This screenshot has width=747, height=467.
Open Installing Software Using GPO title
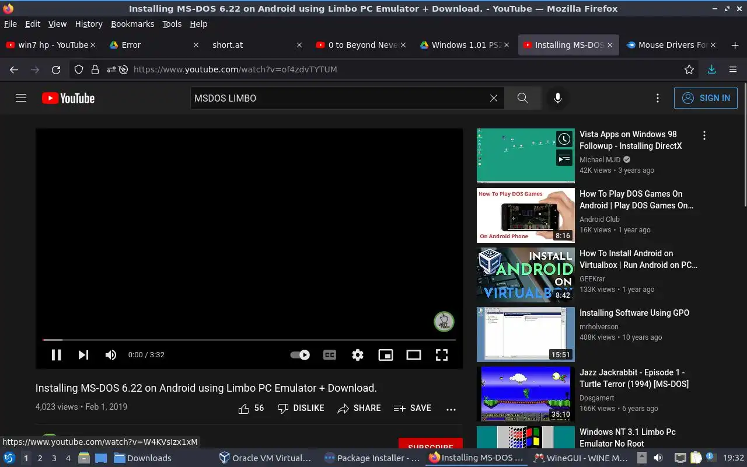pos(634,313)
